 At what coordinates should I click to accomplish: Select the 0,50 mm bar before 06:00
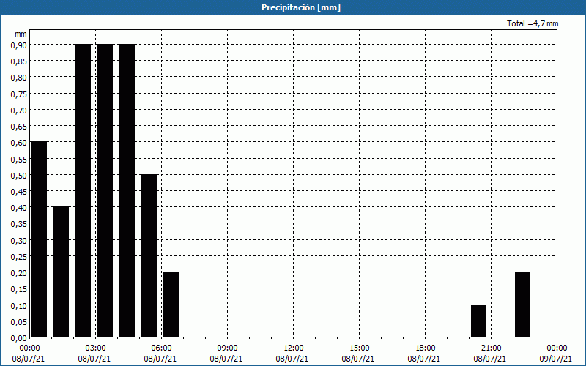pyautogui.click(x=149, y=255)
